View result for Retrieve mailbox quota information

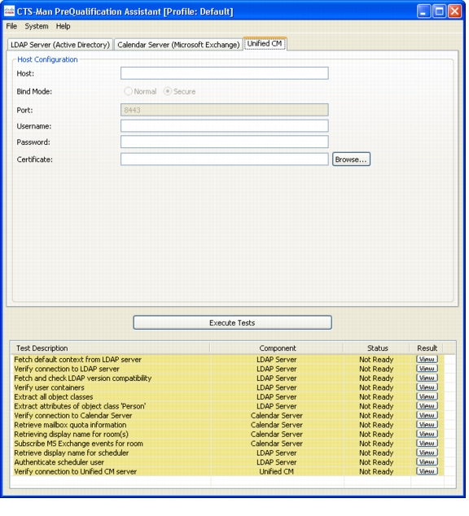click(427, 425)
